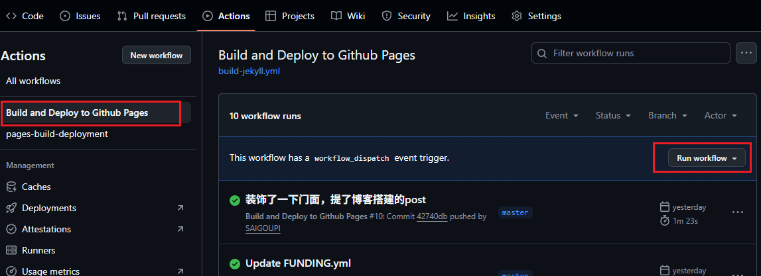Expand the Actor filter dropdown
This screenshot has width=761, height=276.
(721, 115)
